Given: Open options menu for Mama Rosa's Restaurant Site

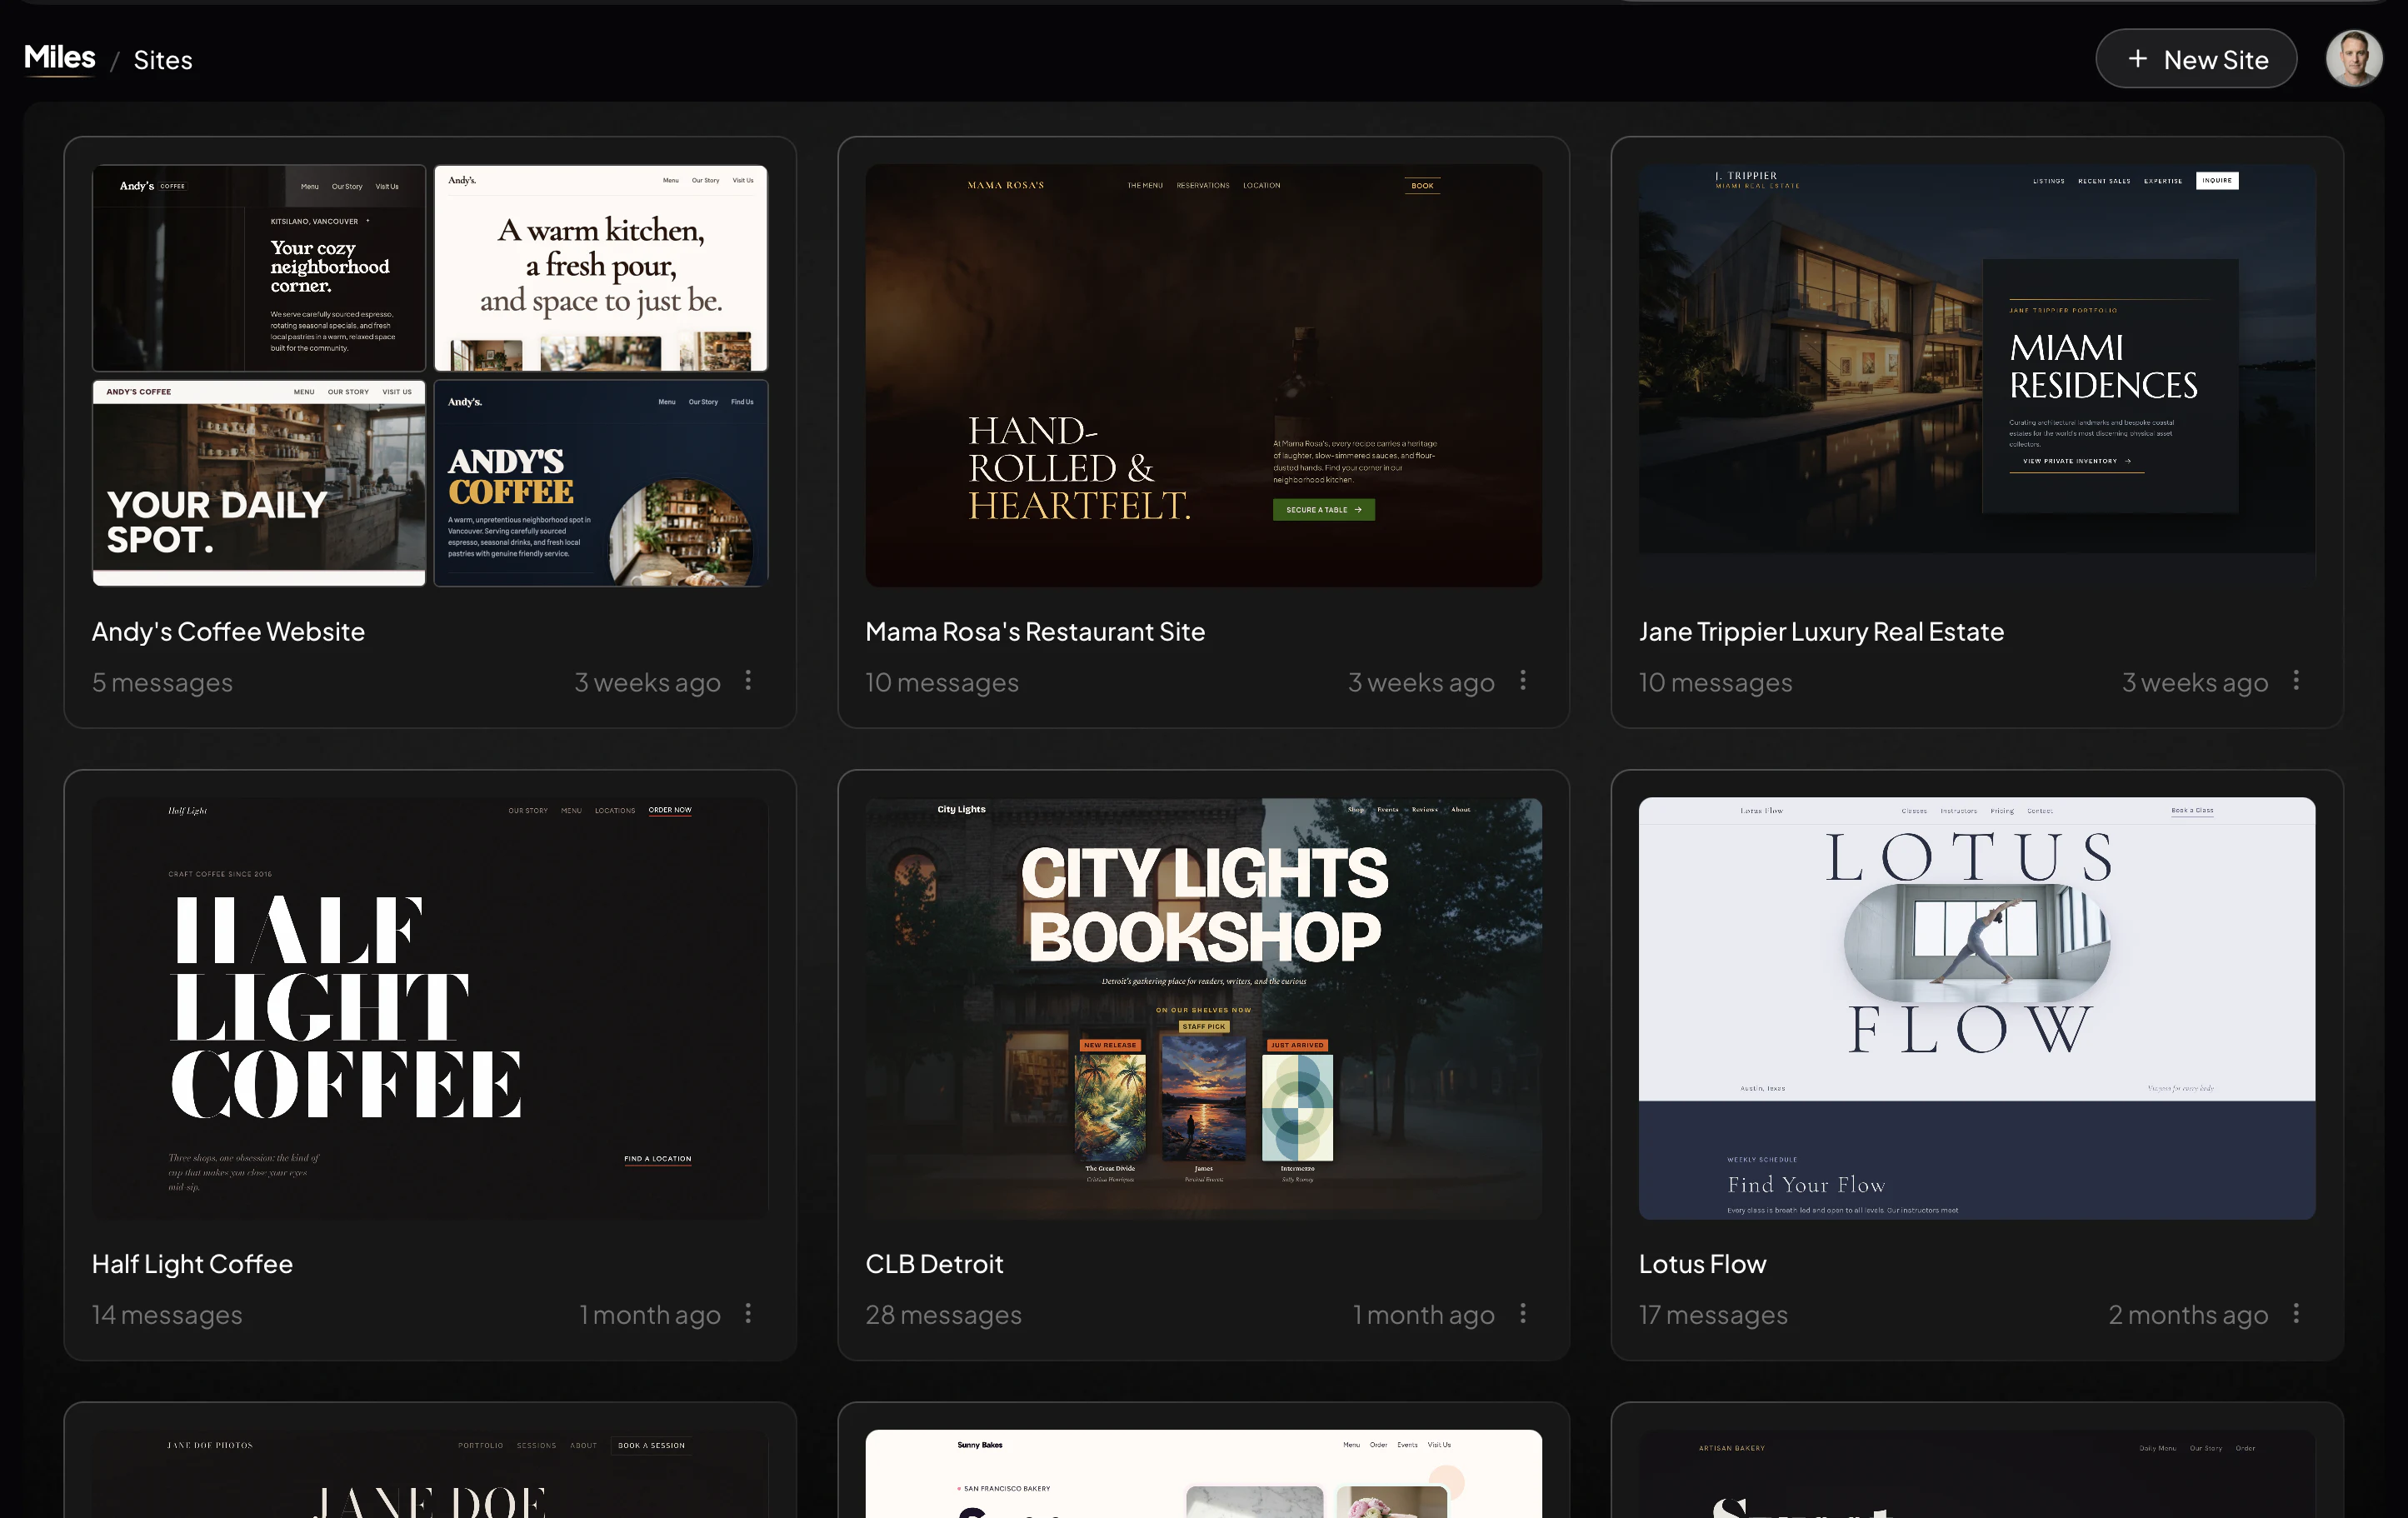Looking at the screenshot, I should tap(1522, 681).
